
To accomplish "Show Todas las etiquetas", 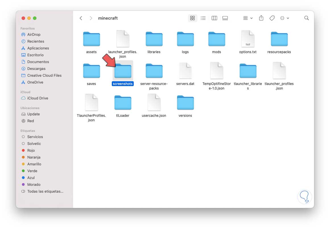I will coord(42,191).
